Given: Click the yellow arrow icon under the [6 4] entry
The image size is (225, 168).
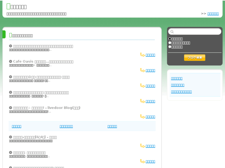Looking at the screenshot, I should [142, 146].
